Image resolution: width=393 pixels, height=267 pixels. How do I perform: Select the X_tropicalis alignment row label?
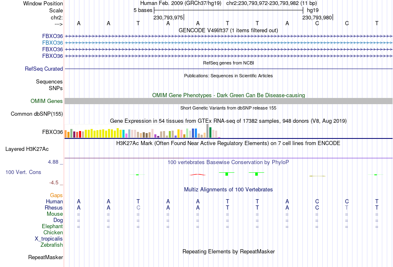(x=49, y=239)
